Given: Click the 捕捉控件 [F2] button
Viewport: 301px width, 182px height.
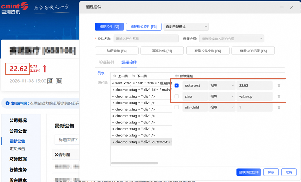Looking at the screenshot, I should coord(109,27).
